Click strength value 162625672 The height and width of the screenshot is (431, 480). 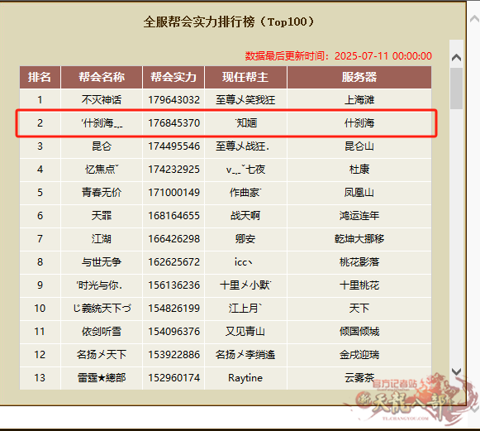pyautogui.click(x=173, y=261)
